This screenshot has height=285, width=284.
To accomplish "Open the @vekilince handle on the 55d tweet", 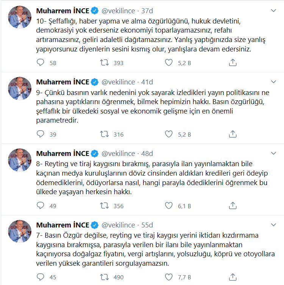I will click(118, 225).
